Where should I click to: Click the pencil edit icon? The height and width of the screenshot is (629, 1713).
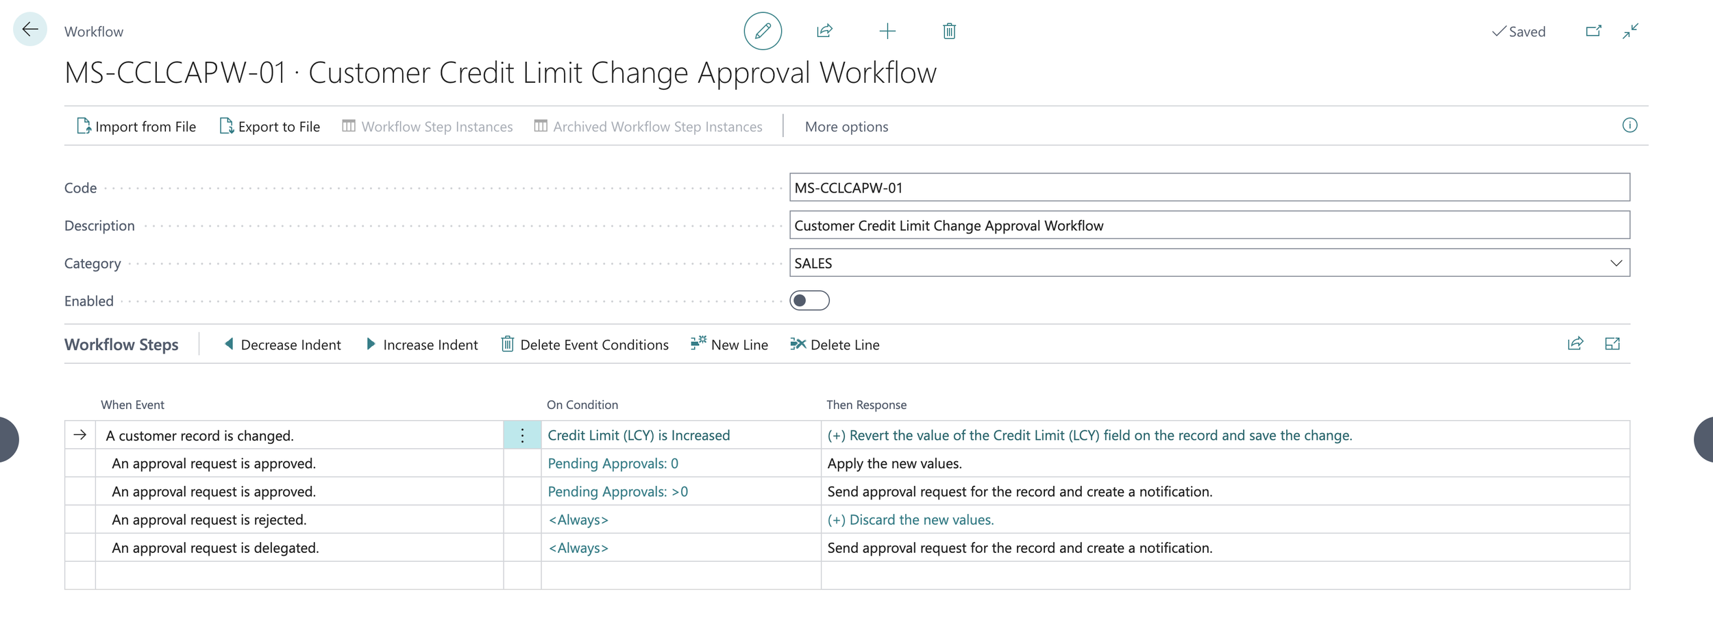point(763,31)
